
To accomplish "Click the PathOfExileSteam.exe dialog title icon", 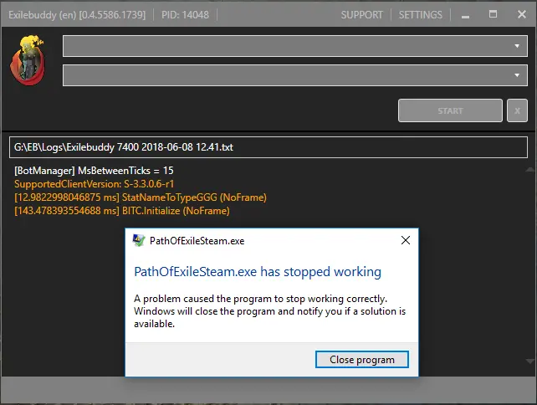I will pos(139,240).
